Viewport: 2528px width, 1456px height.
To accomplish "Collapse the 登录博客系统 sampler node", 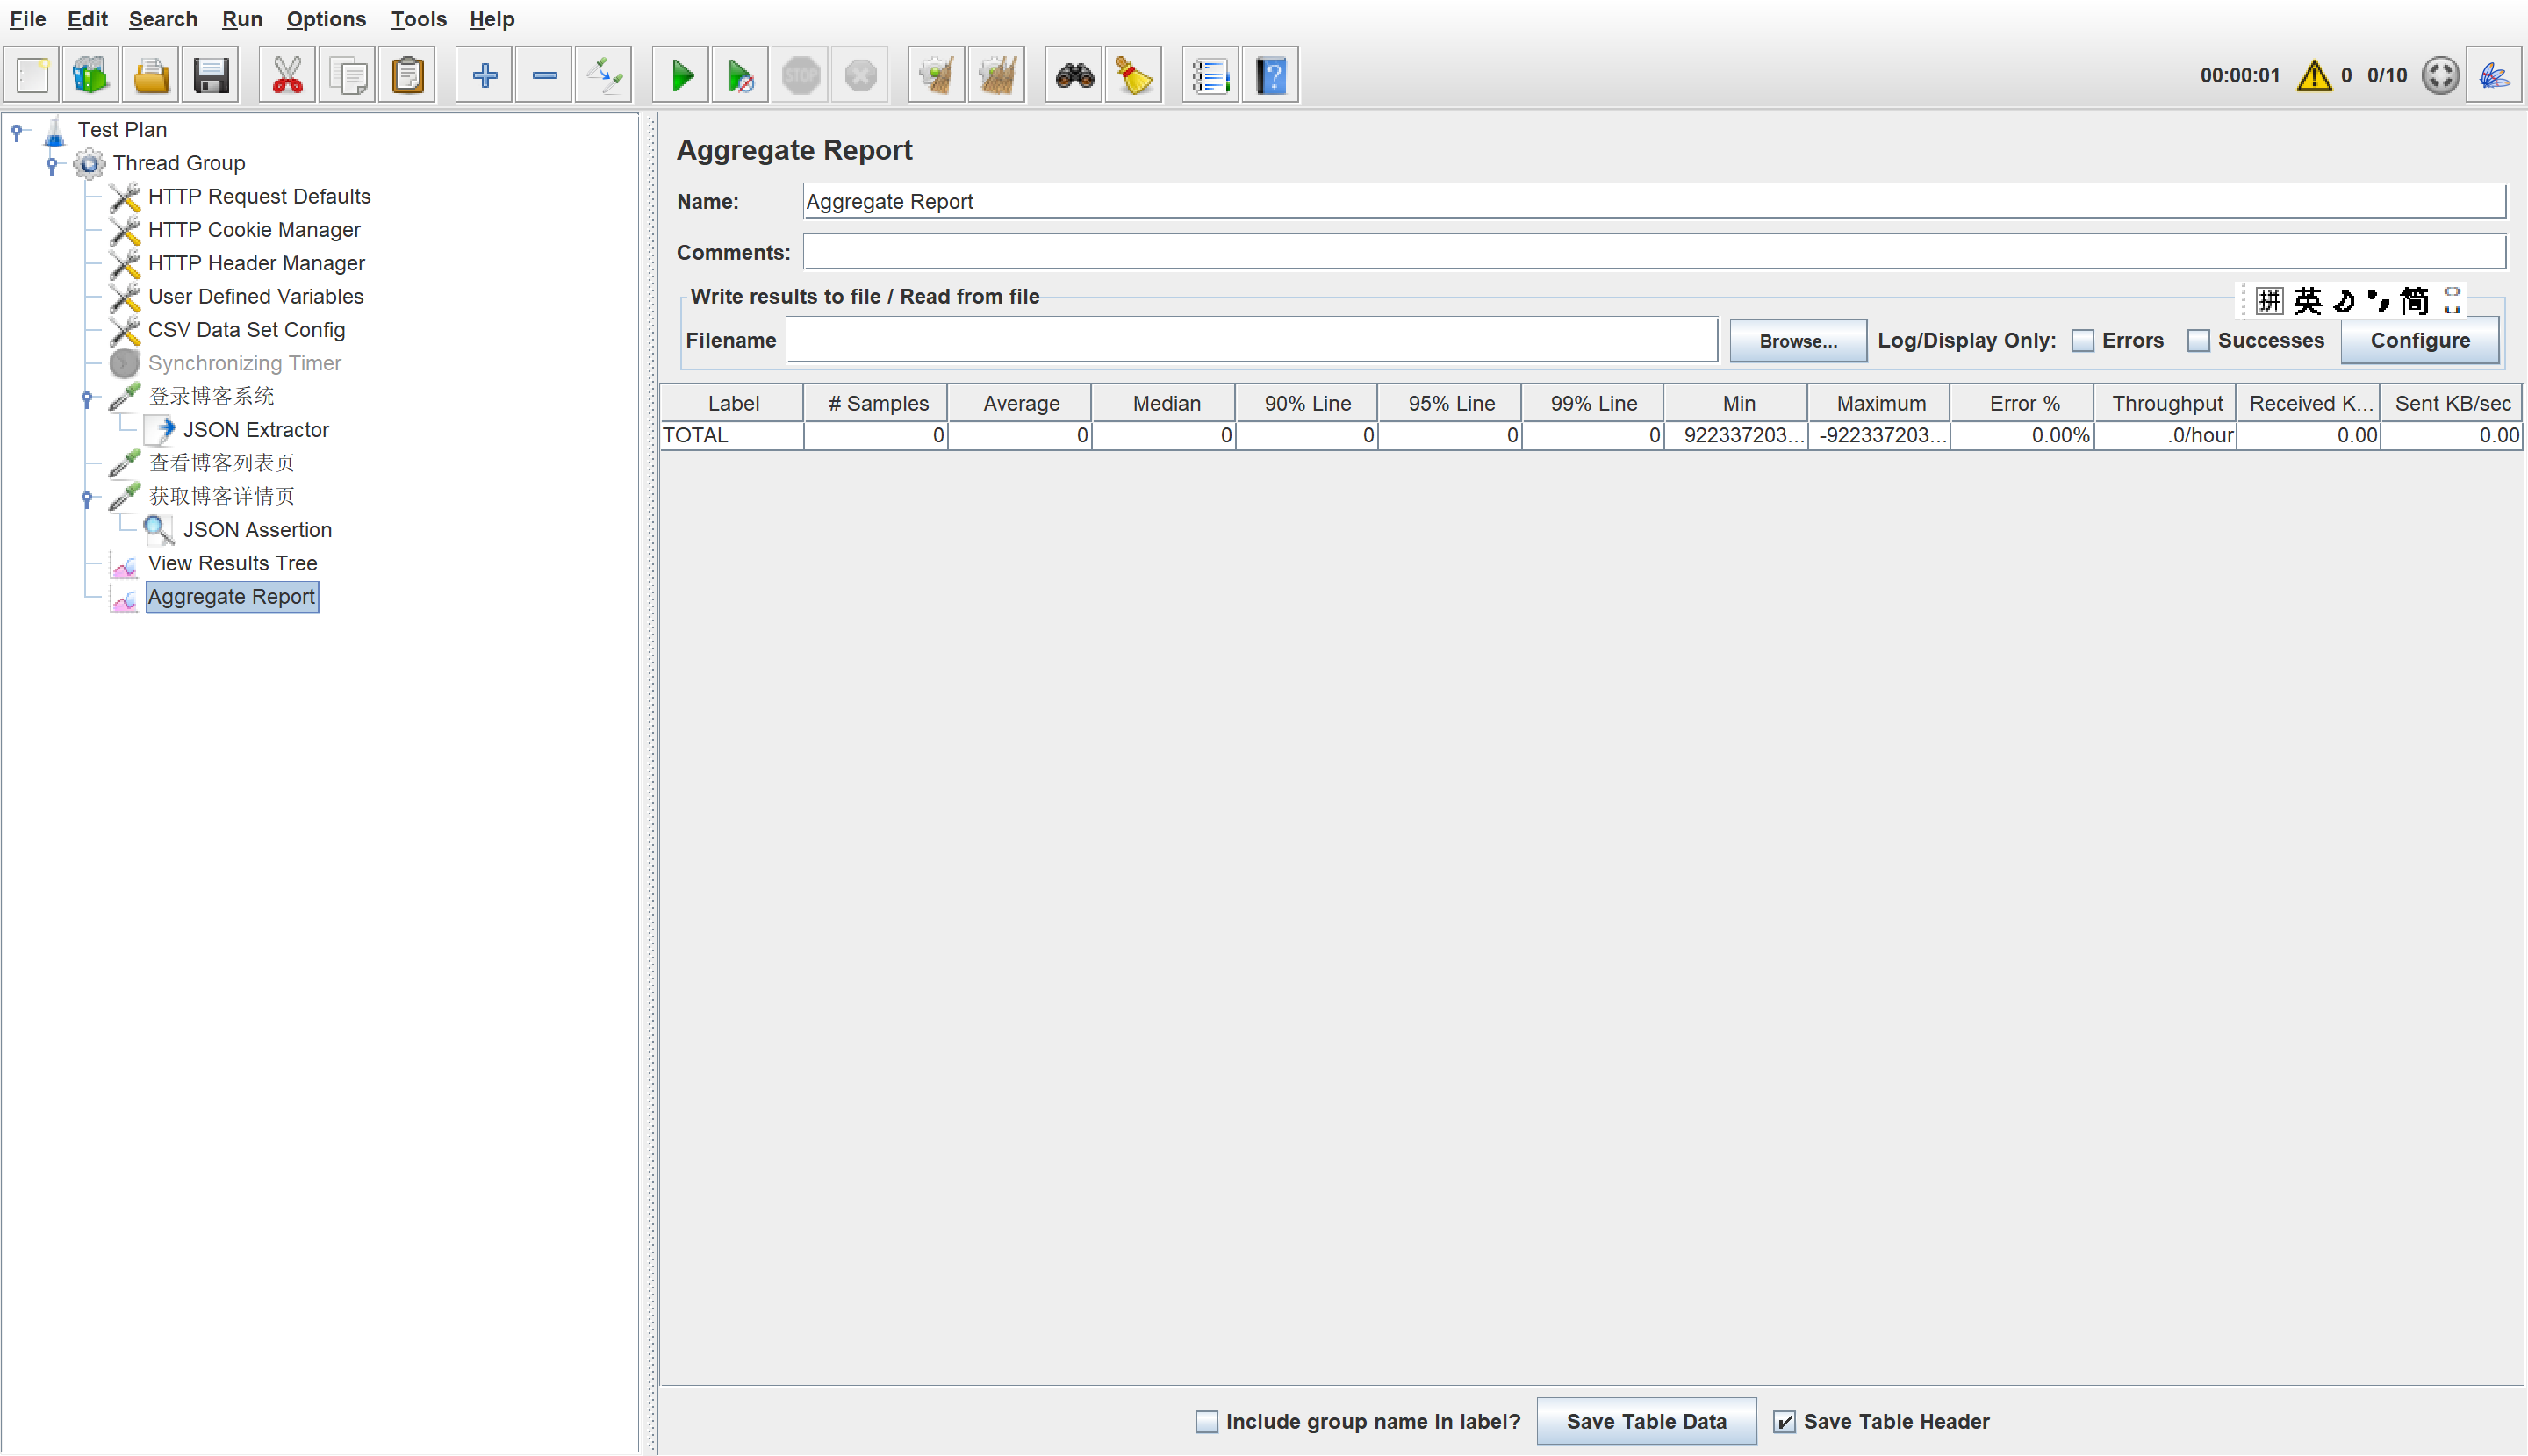I will [x=87, y=398].
